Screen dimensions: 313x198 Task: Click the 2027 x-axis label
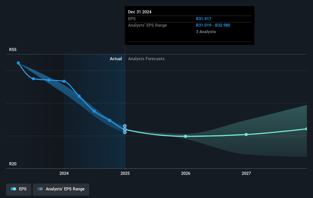click(246, 174)
